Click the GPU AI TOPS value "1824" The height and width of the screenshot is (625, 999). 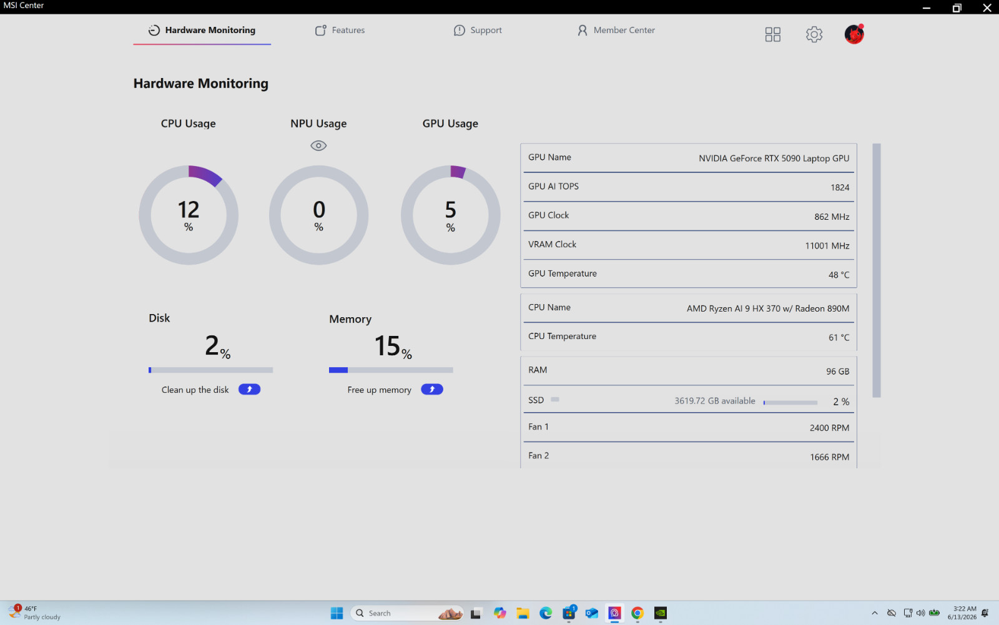point(840,187)
